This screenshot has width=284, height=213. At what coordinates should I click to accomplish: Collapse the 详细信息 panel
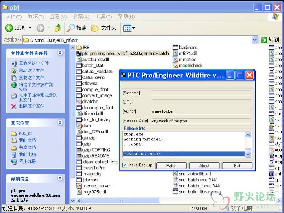(x=60, y=178)
